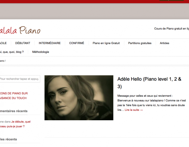189x147 pixels.
Task: Click 'Cours de Piano gratuit en ligne' tagline
Action: 172,29
